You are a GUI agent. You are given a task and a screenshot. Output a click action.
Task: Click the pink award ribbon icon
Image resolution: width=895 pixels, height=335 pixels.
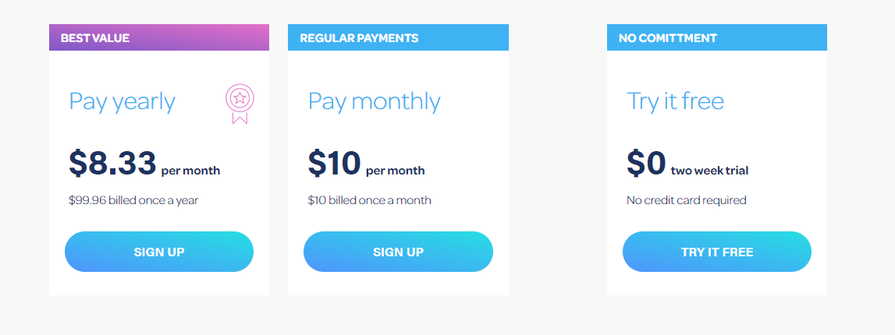[x=240, y=104]
